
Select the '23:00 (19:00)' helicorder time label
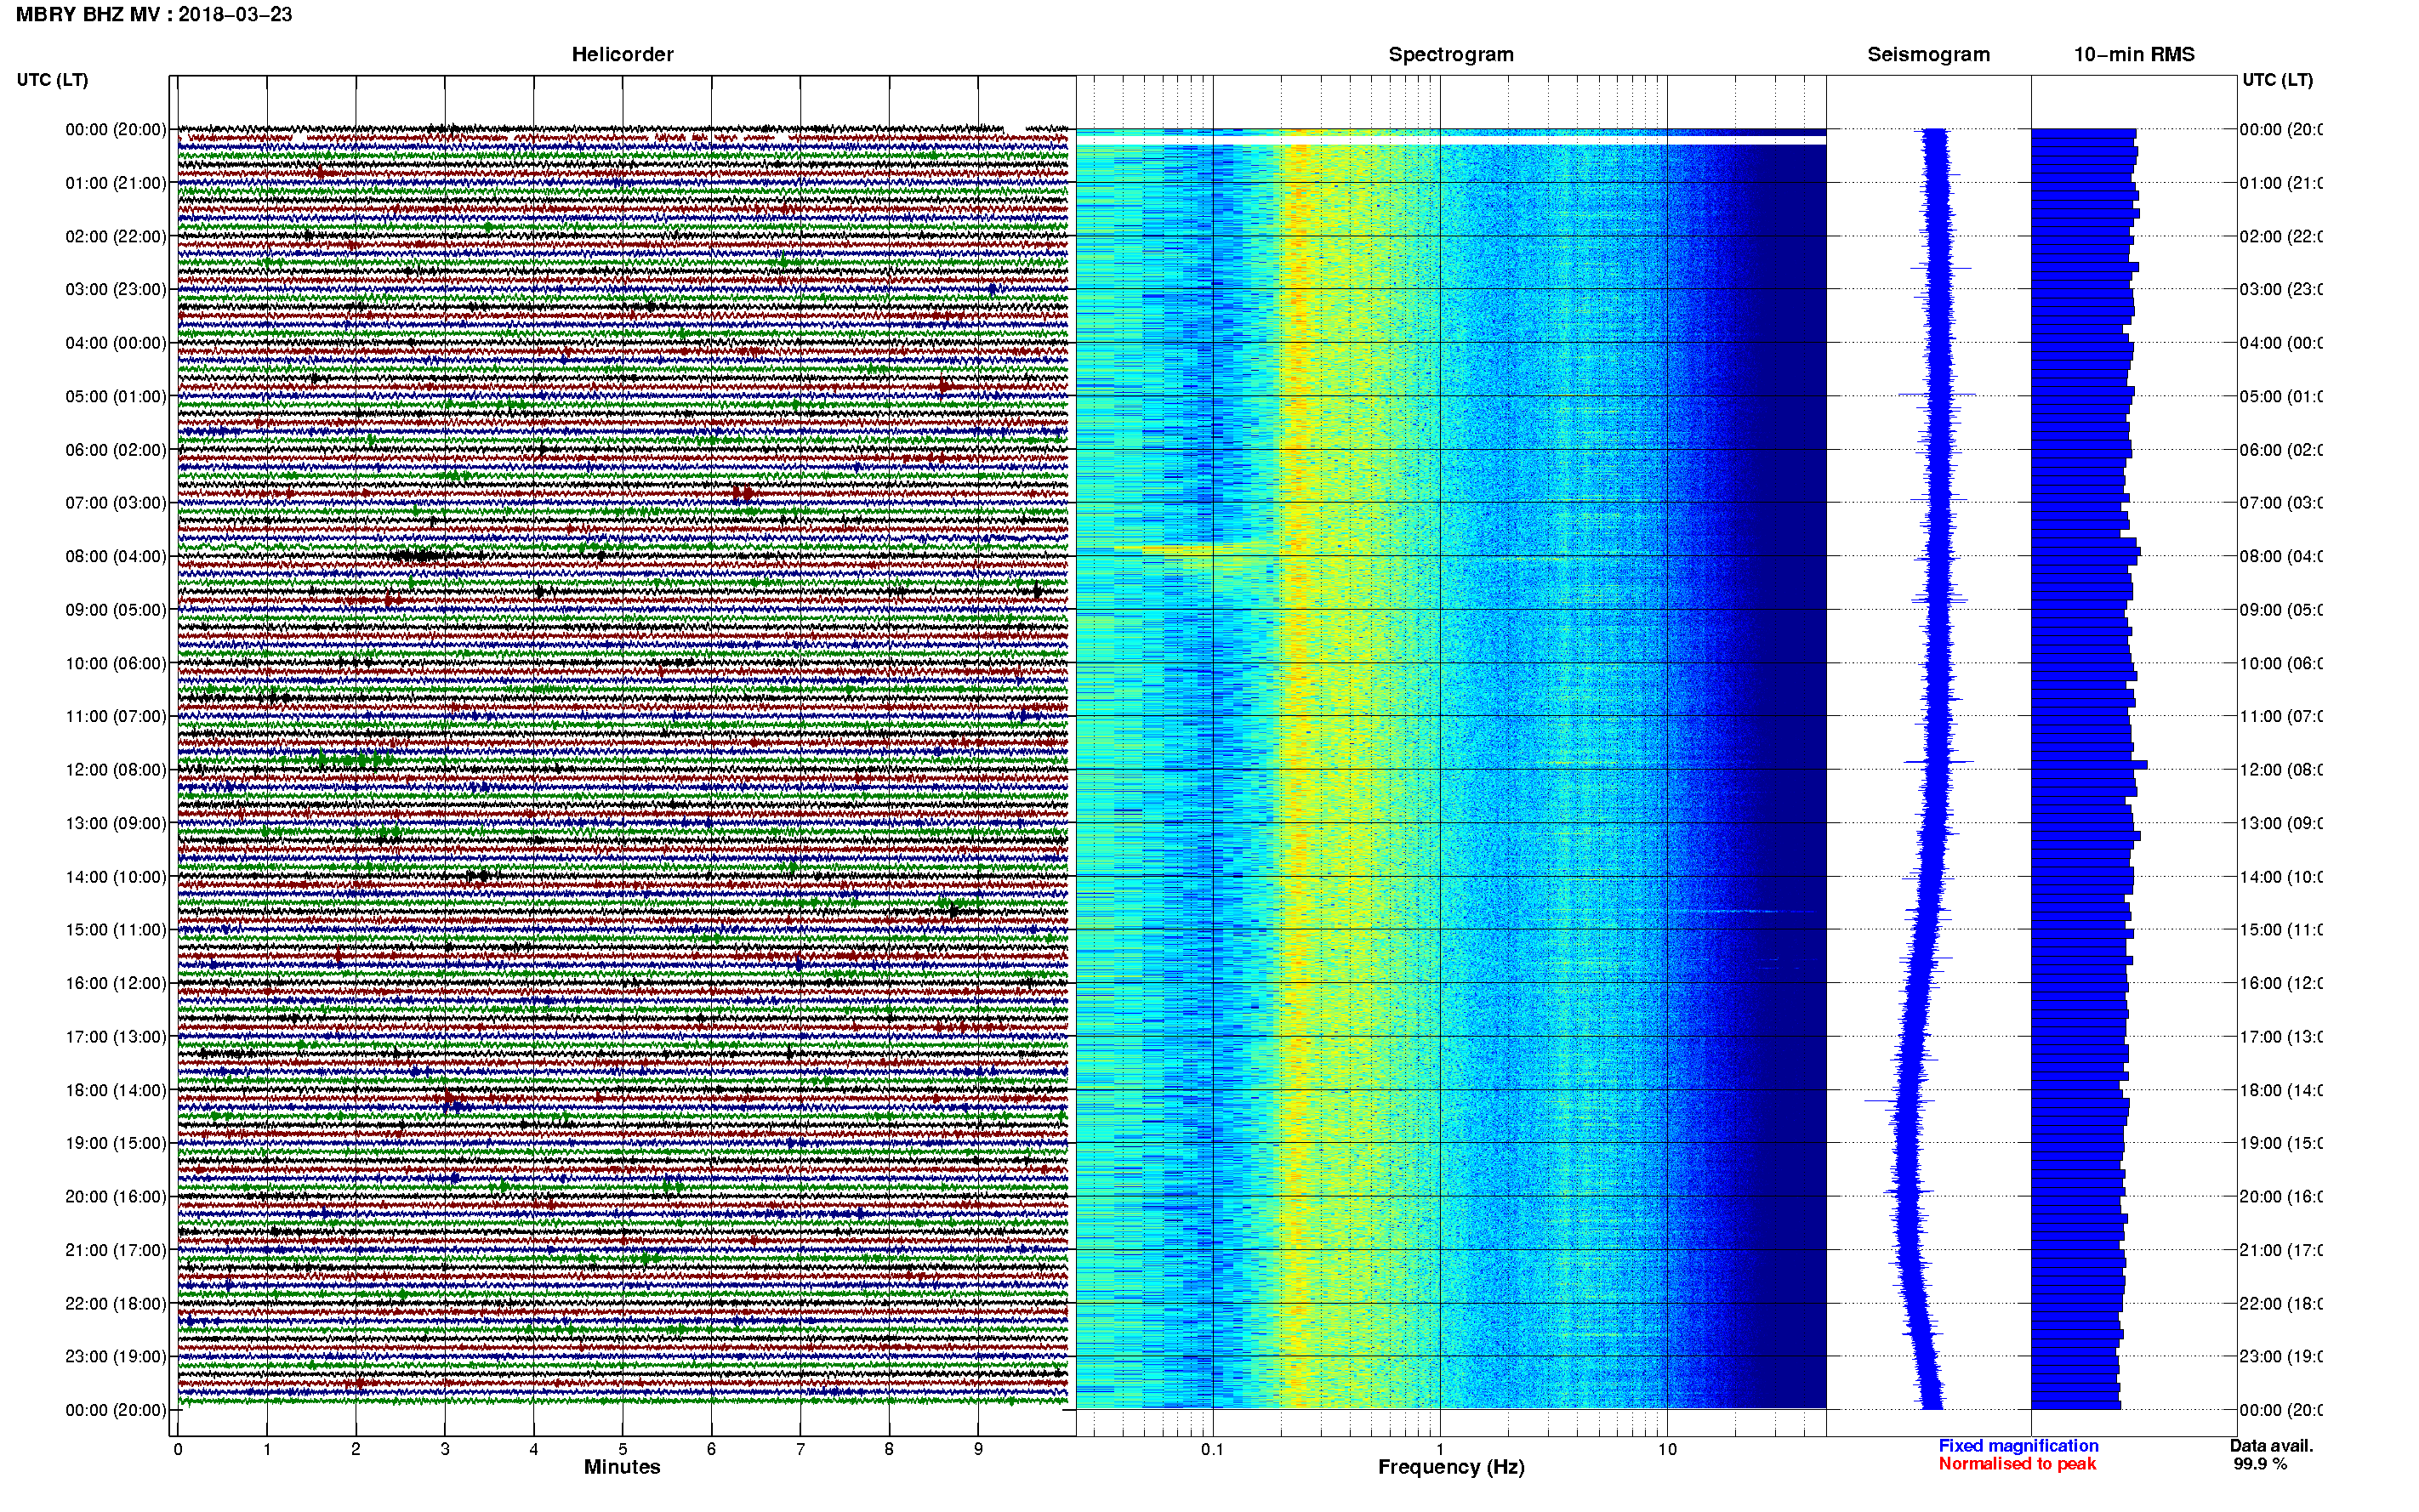click(116, 1357)
